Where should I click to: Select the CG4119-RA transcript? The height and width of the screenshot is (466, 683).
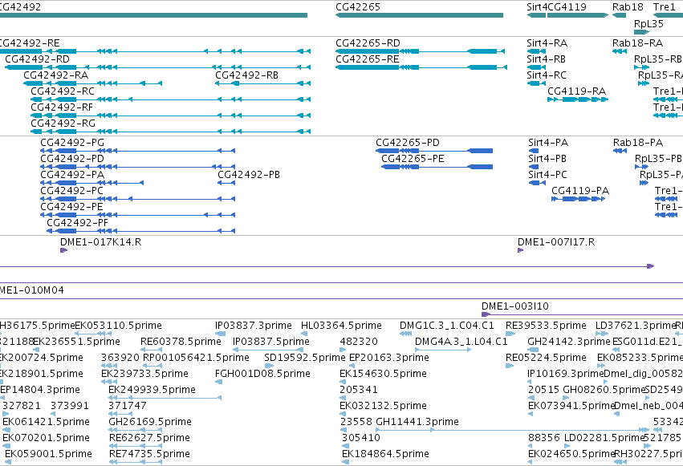click(578, 99)
